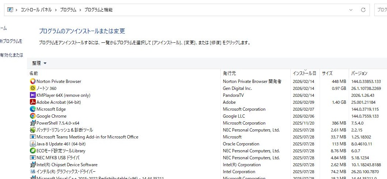Screen dimensions: 387x179
Task: Select the Java 8 Update 461 icon
Action: coord(33,144)
